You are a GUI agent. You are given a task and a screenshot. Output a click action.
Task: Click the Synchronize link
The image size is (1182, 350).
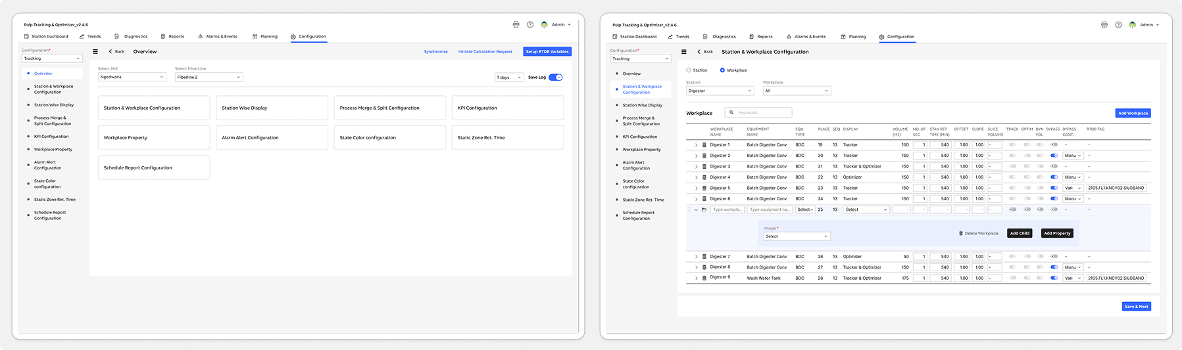tap(435, 52)
